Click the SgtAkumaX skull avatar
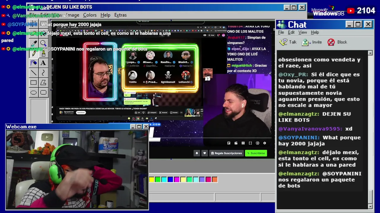The height and width of the screenshot is (213, 380). [x=168, y=75]
